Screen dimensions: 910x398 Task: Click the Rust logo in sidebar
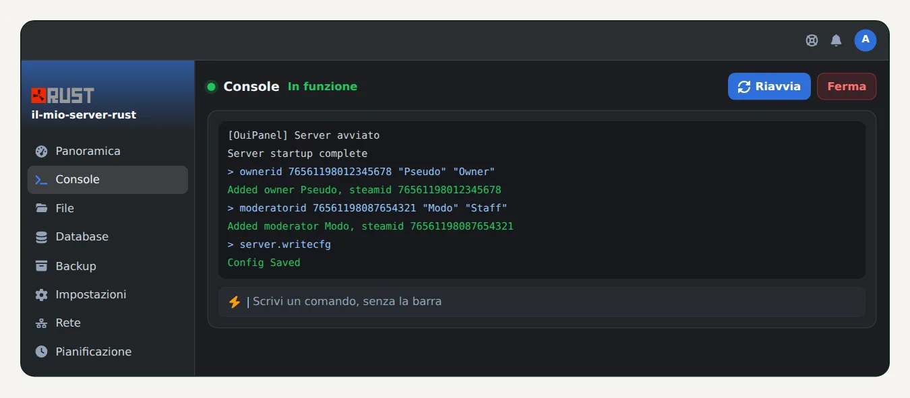click(x=63, y=96)
